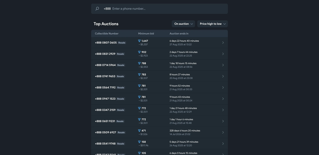Click the search magnifier icon

97,9
